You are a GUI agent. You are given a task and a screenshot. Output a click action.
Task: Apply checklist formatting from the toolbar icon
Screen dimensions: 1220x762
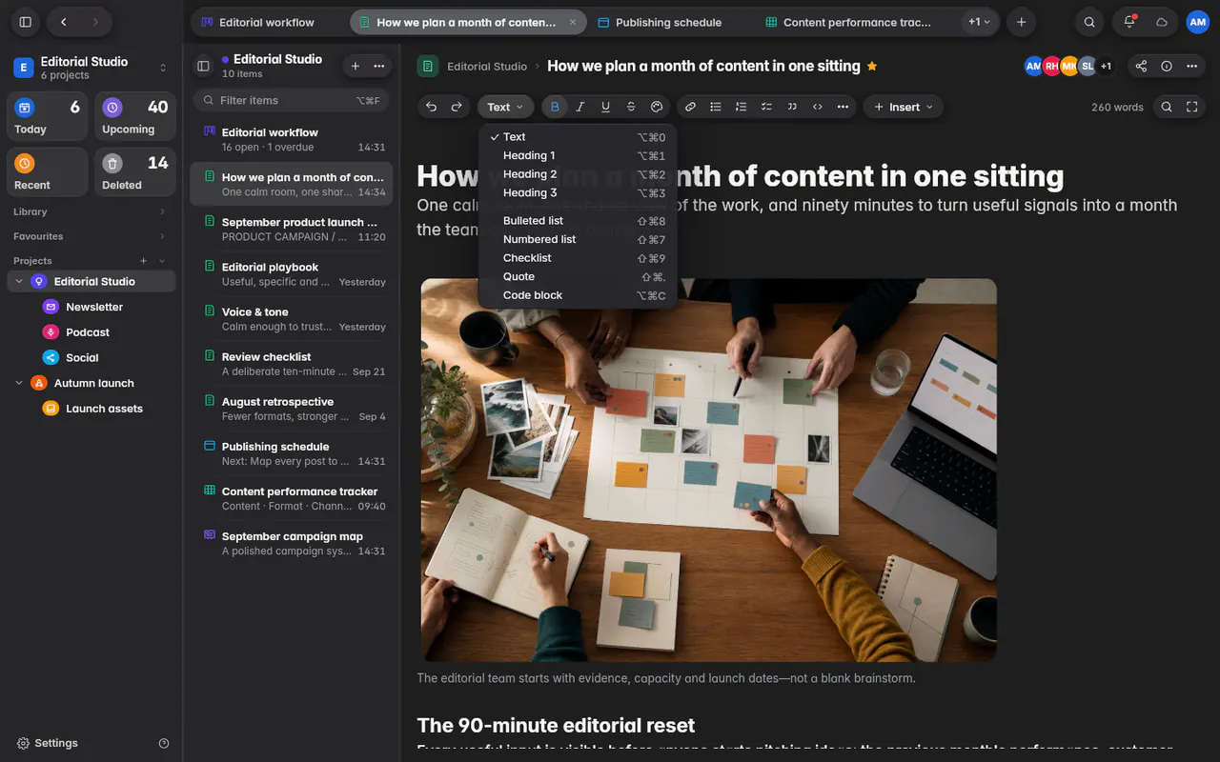pyautogui.click(x=766, y=107)
